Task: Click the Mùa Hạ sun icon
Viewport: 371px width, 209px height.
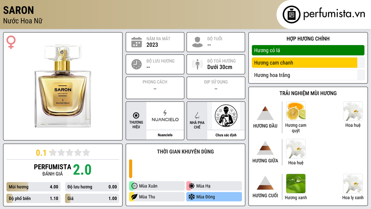Action: click(192, 186)
